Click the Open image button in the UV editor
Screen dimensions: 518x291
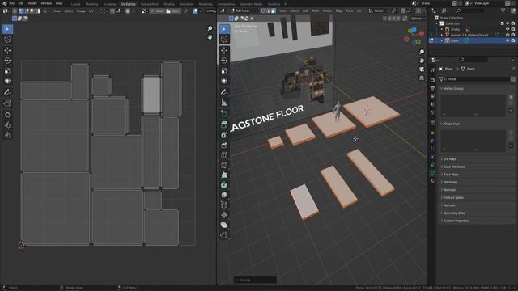coord(173,11)
